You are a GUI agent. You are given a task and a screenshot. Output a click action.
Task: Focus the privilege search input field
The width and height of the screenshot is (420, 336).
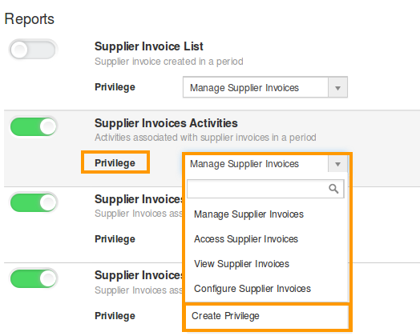(265, 189)
